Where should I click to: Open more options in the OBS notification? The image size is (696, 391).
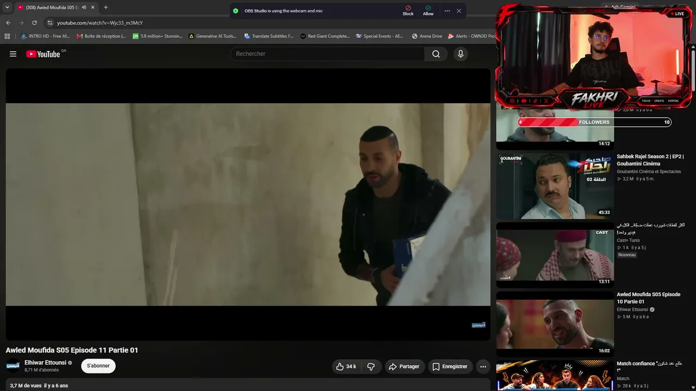pyautogui.click(x=447, y=11)
